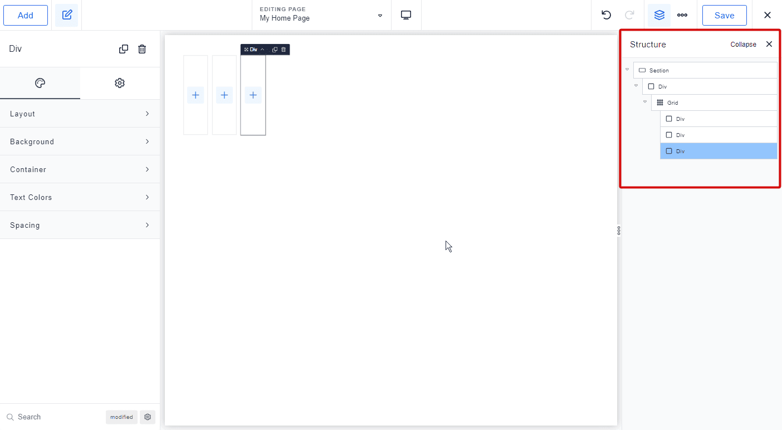Open the edit content pencil icon

(x=67, y=15)
